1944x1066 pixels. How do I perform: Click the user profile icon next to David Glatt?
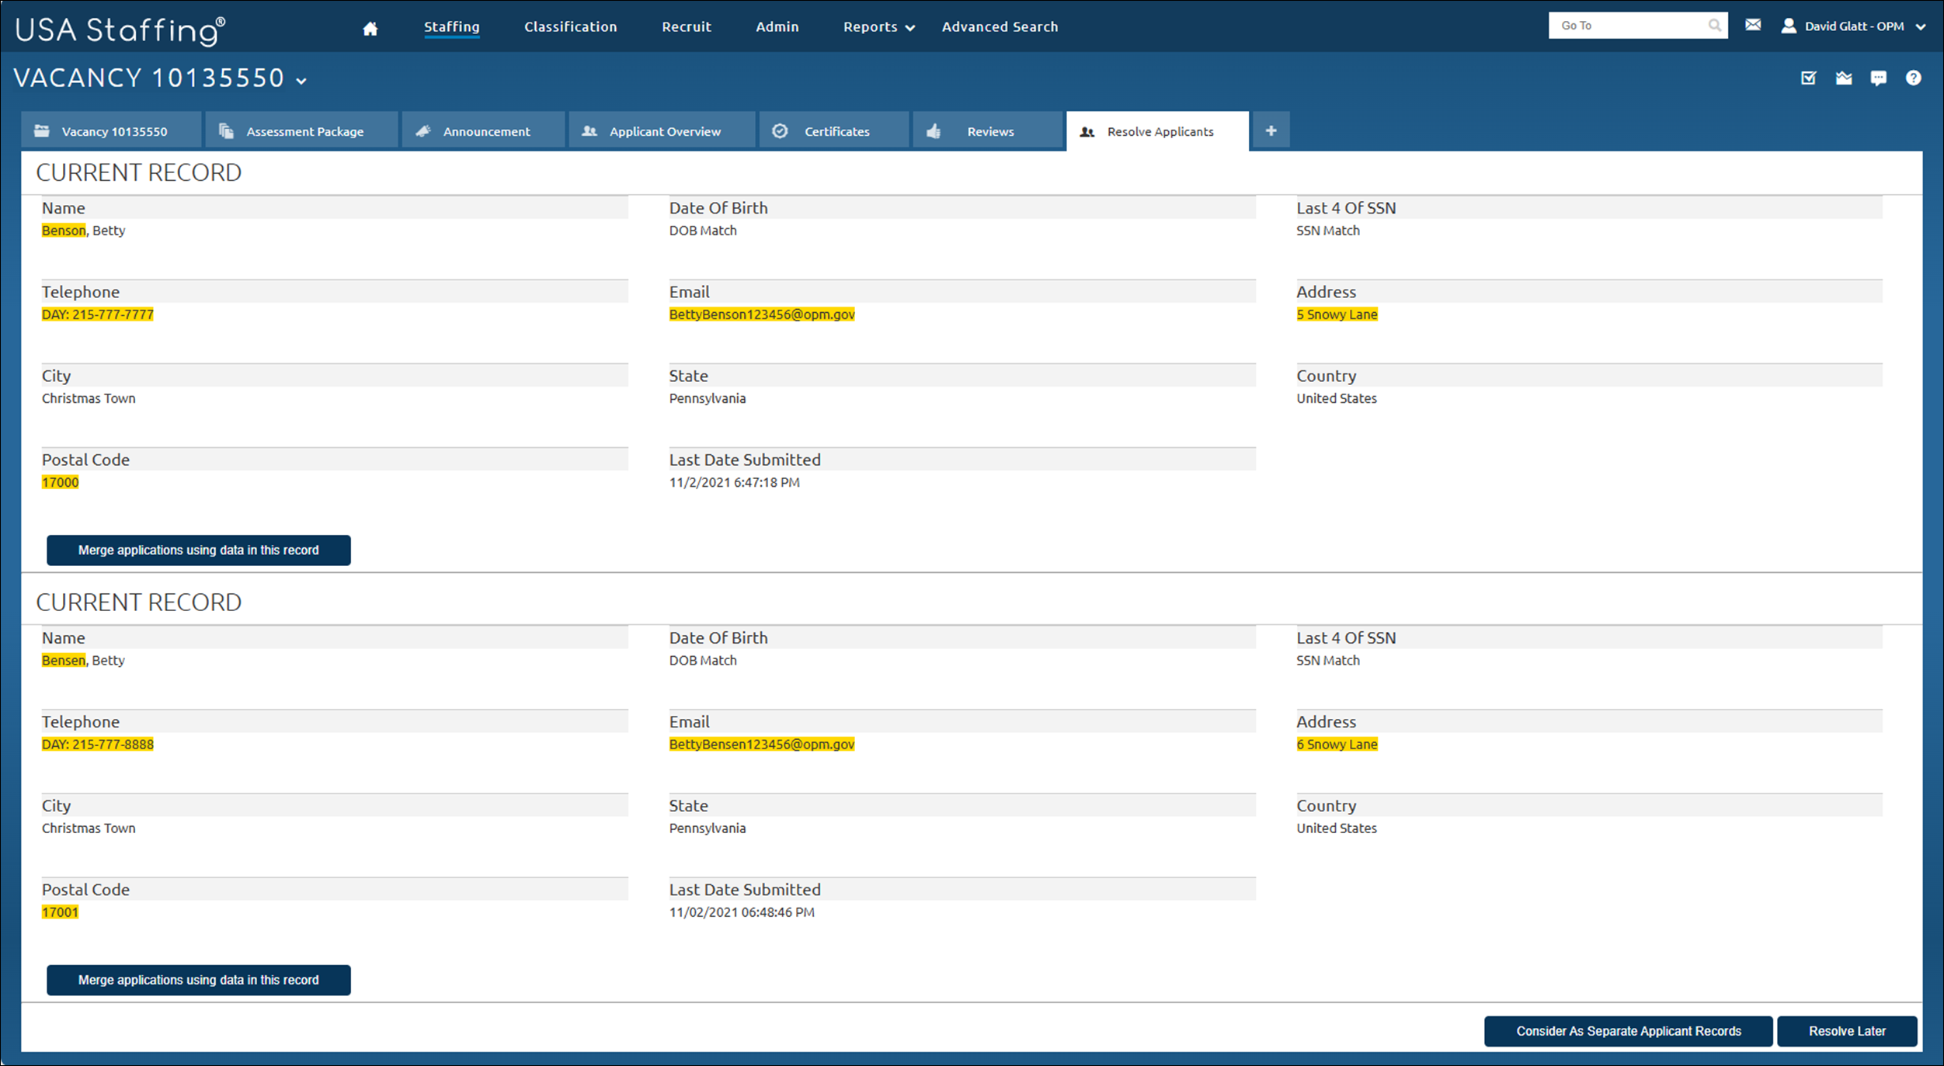point(1789,25)
